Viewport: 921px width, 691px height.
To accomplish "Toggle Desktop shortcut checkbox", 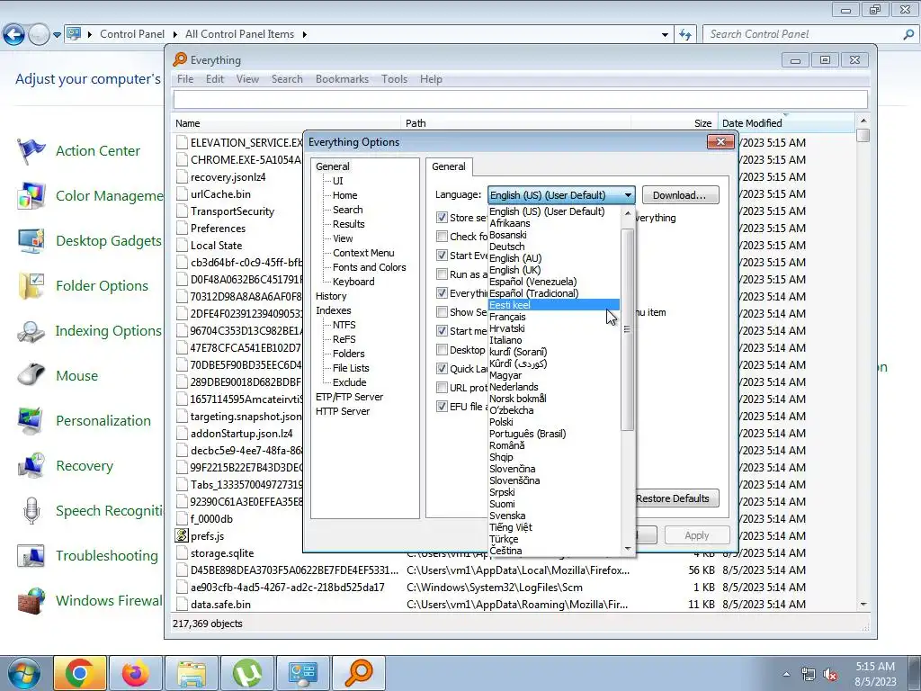I will coord(442,350).
